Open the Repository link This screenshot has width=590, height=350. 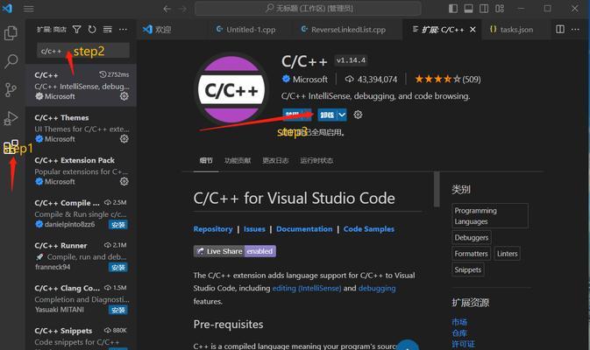(x=213, y=229)
